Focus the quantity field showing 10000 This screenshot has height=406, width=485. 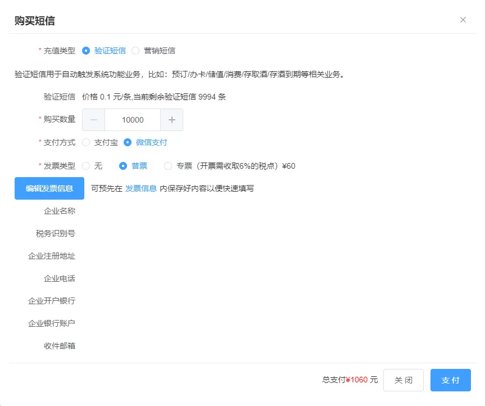pyautogui.click(x=133, y=120)
